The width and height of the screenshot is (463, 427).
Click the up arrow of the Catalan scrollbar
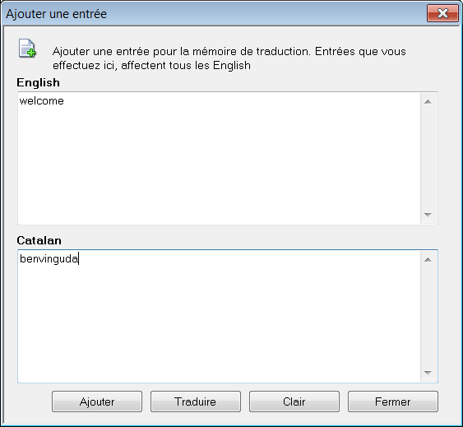(428, 260)
